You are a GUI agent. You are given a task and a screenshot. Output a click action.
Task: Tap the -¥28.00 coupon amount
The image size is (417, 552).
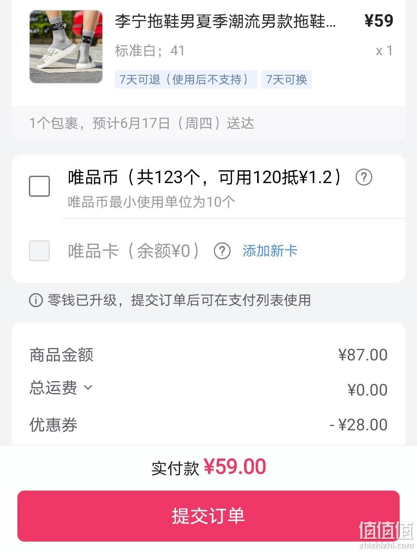click(358, 425)
